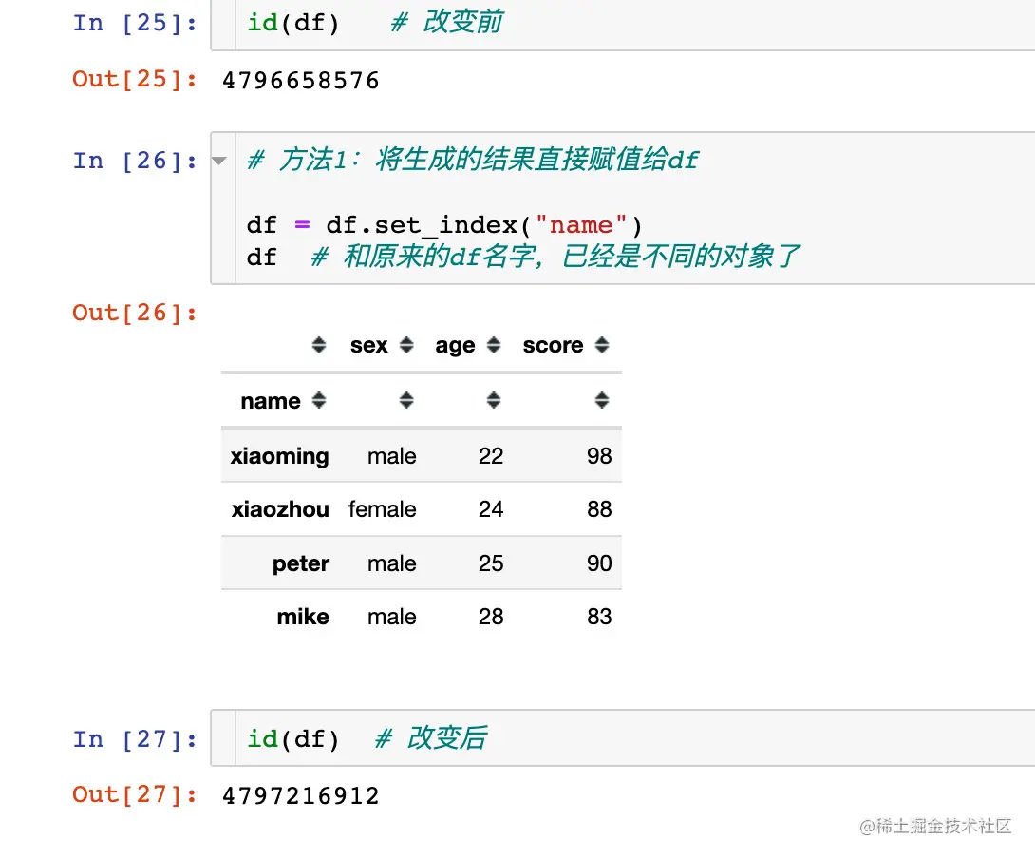Click score 88 in xiaozhou row

[x=599, y=509]
